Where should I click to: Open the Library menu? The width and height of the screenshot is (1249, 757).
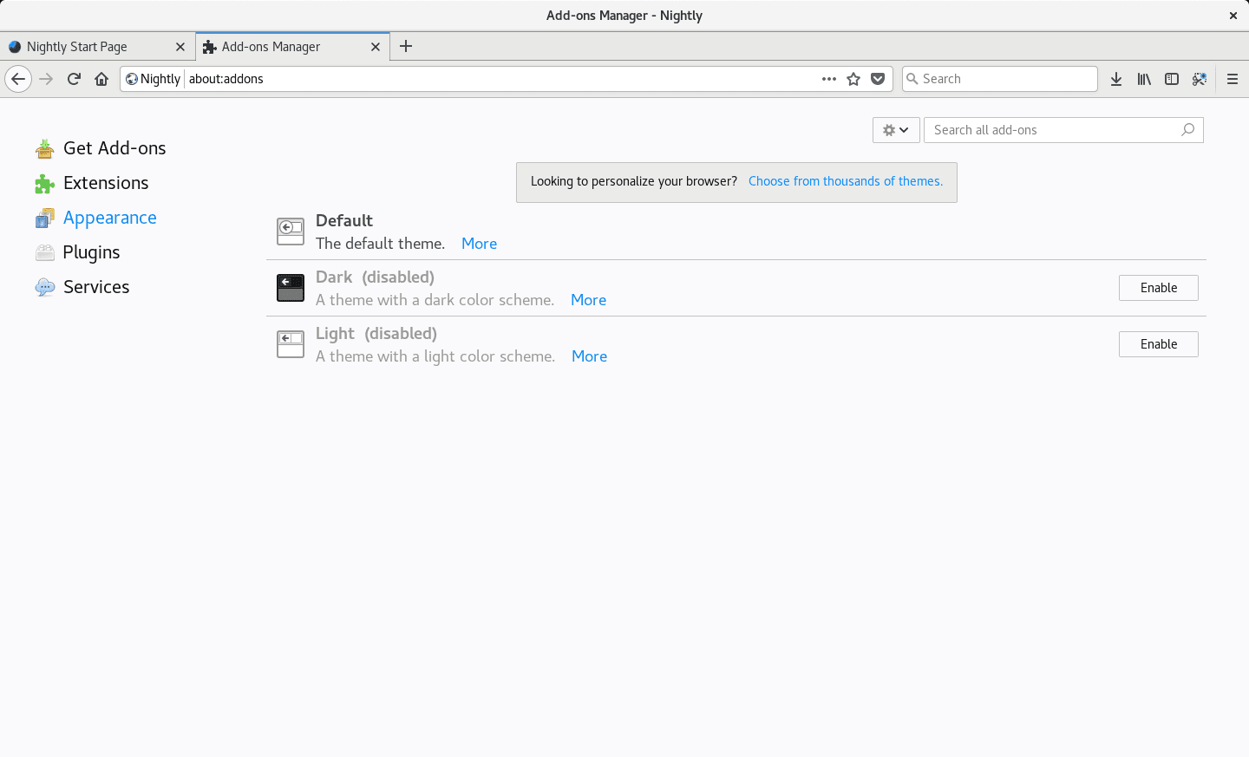(x=1144, y=79)
